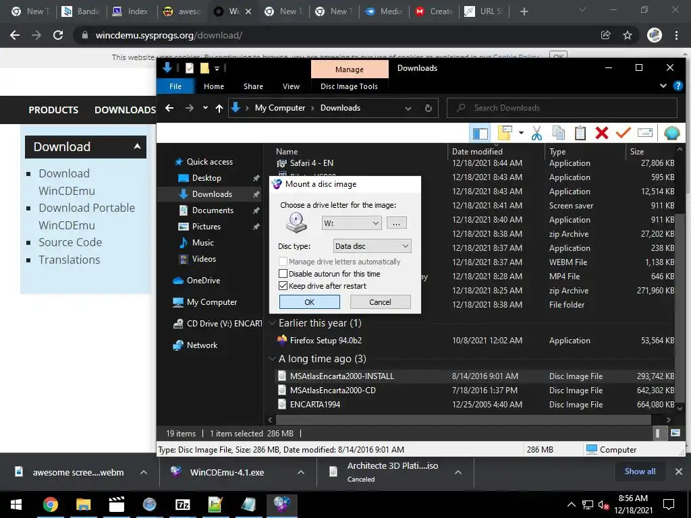Select the Manage contextual tab
The image size is (691, 518).
[x=350, y=69]
